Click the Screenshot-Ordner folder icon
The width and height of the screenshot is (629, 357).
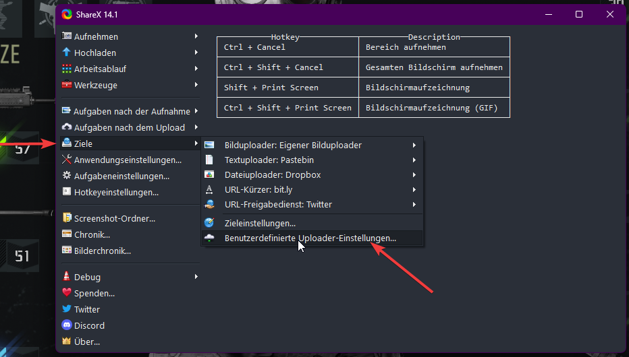(67, 218)
